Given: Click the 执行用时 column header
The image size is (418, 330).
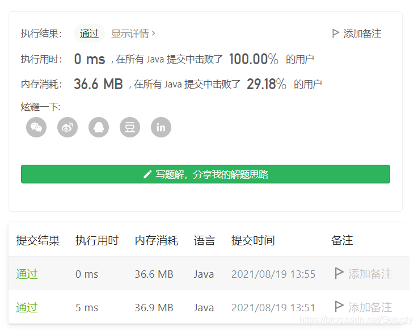Looking at the screenshot, I should click(97, 240).
